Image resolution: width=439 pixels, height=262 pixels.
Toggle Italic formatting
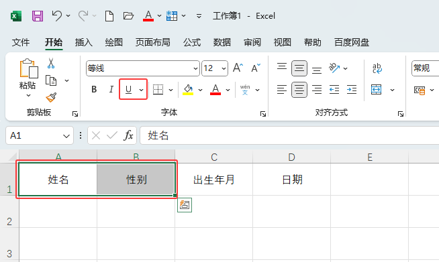coord(111,90)
